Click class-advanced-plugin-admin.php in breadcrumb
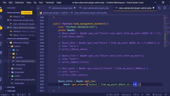 tap(90, 13)
